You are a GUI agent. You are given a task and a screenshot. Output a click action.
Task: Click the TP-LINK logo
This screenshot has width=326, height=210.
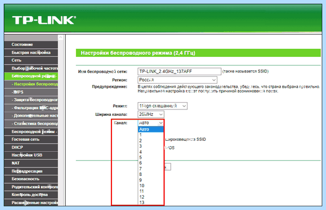click(44, 20)
